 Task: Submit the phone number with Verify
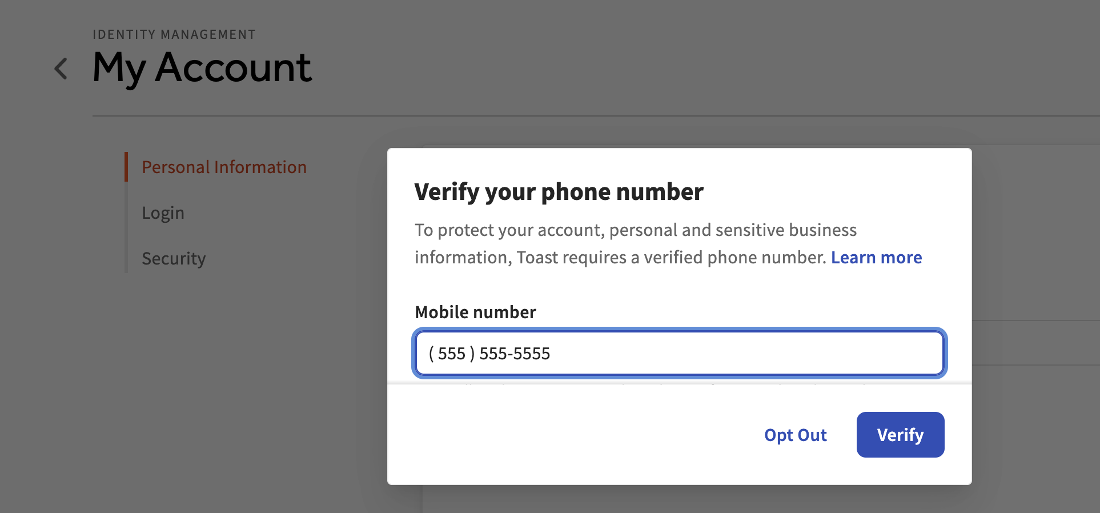[900, 435]
